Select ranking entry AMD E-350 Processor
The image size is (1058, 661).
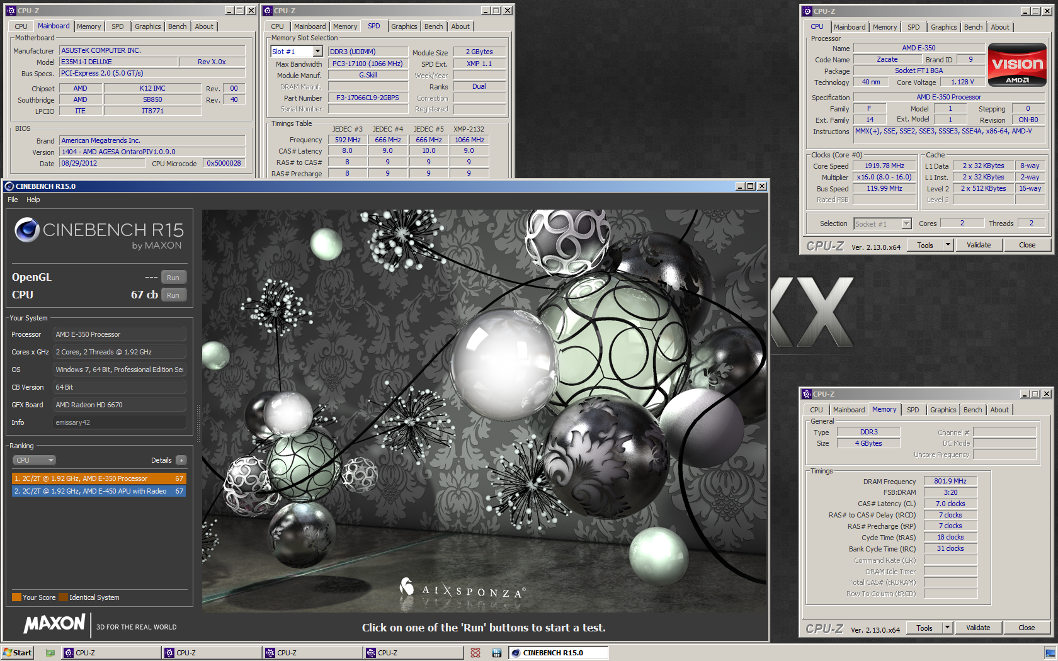[x=99, y=478]
